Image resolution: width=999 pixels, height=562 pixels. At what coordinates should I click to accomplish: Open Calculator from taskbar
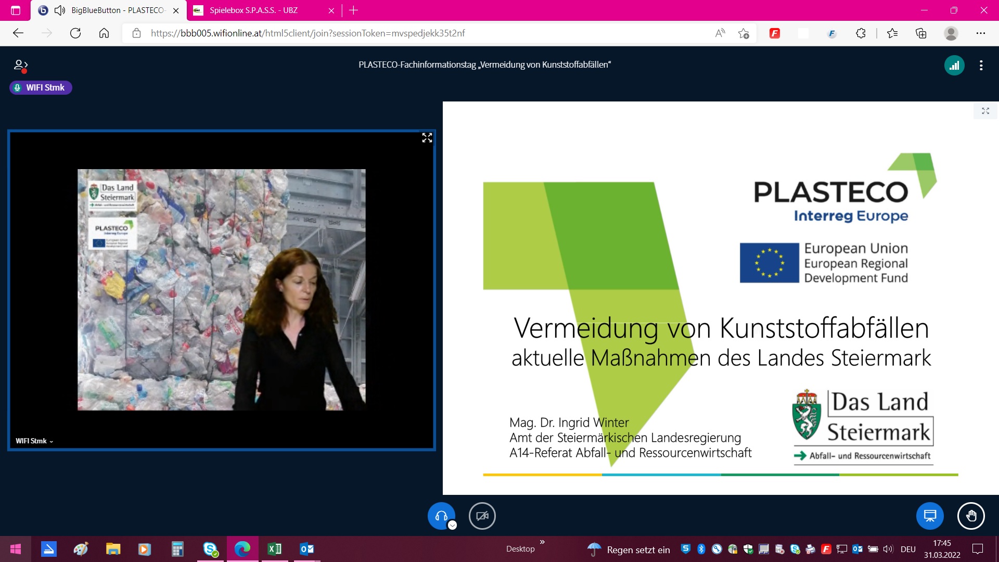coord(177,549)
